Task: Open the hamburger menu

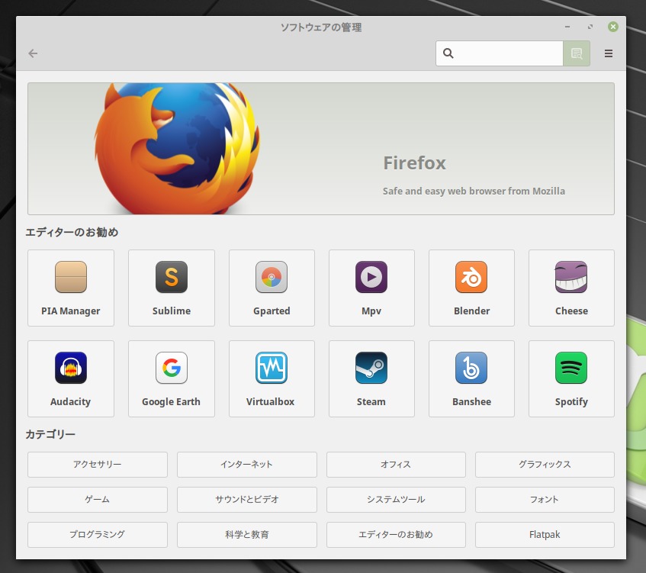Action: (x=609, y=53)
